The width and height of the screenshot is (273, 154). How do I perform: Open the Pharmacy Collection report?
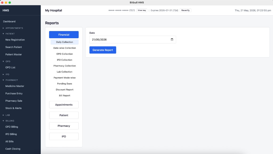[x=65, y=66]
